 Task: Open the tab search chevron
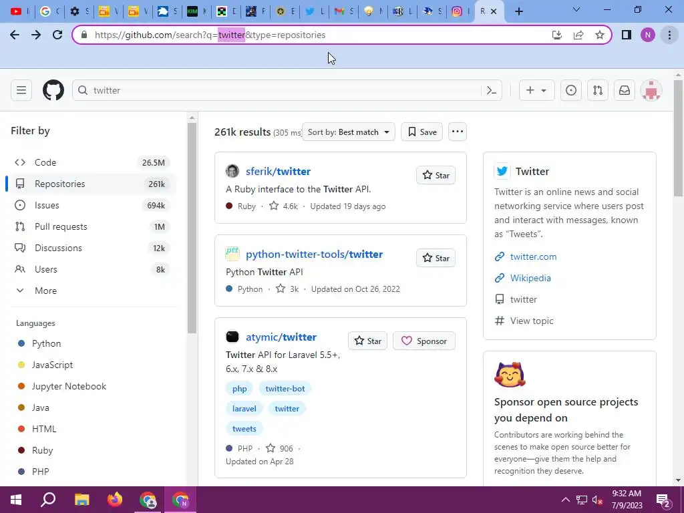point(576,9)
